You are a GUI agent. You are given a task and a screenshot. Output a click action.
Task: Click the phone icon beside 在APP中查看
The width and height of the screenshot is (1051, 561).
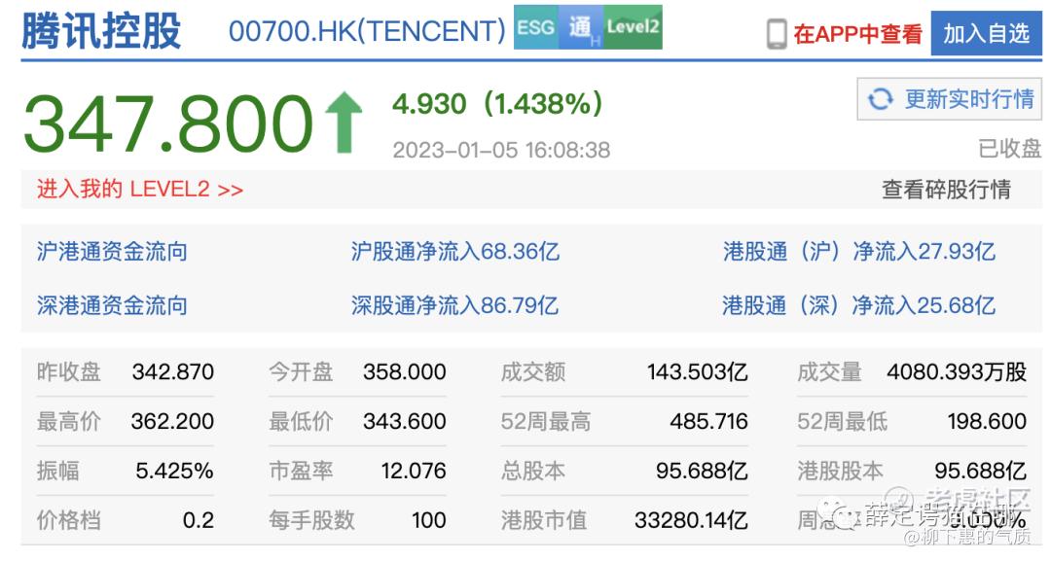pos(777,33)
